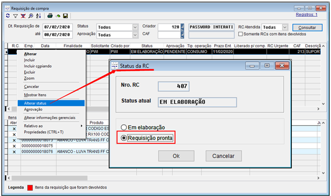
Task: Click the Ok button in Status da RC
Action: [x=176, y=156]
